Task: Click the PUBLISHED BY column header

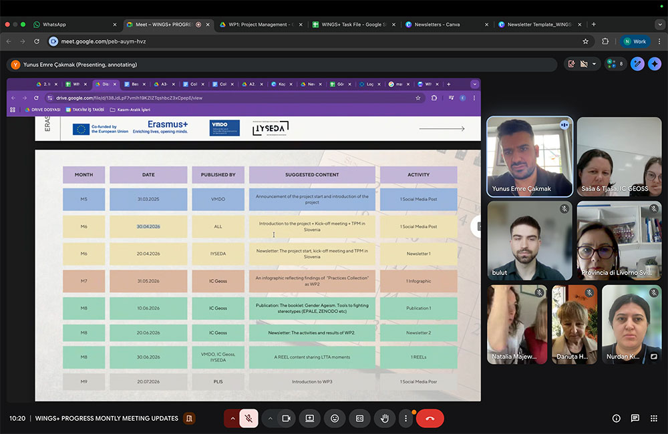Action: coord(218,175)
